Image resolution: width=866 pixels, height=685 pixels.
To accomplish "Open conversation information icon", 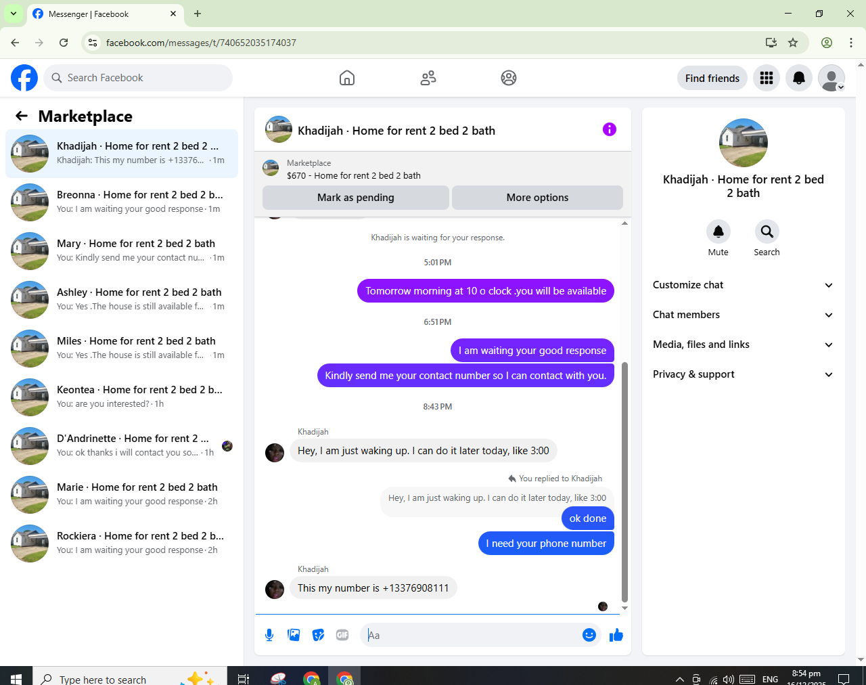I will pyautogui.click(x=610, y=129).
